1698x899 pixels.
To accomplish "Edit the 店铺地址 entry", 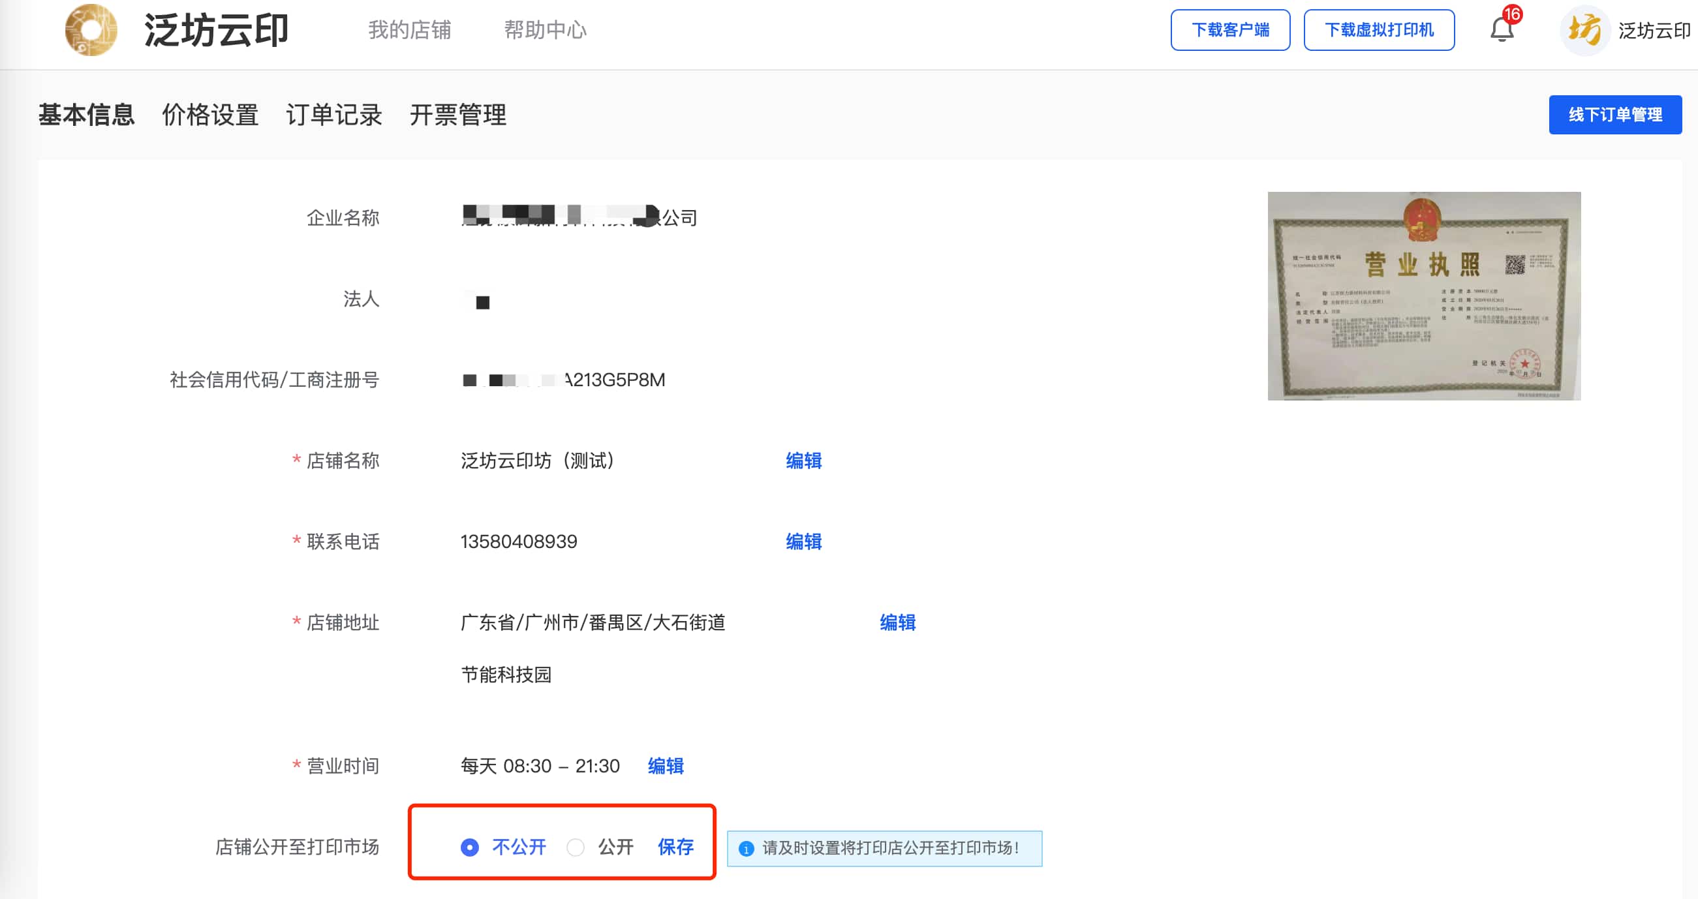I will [897, 622].
